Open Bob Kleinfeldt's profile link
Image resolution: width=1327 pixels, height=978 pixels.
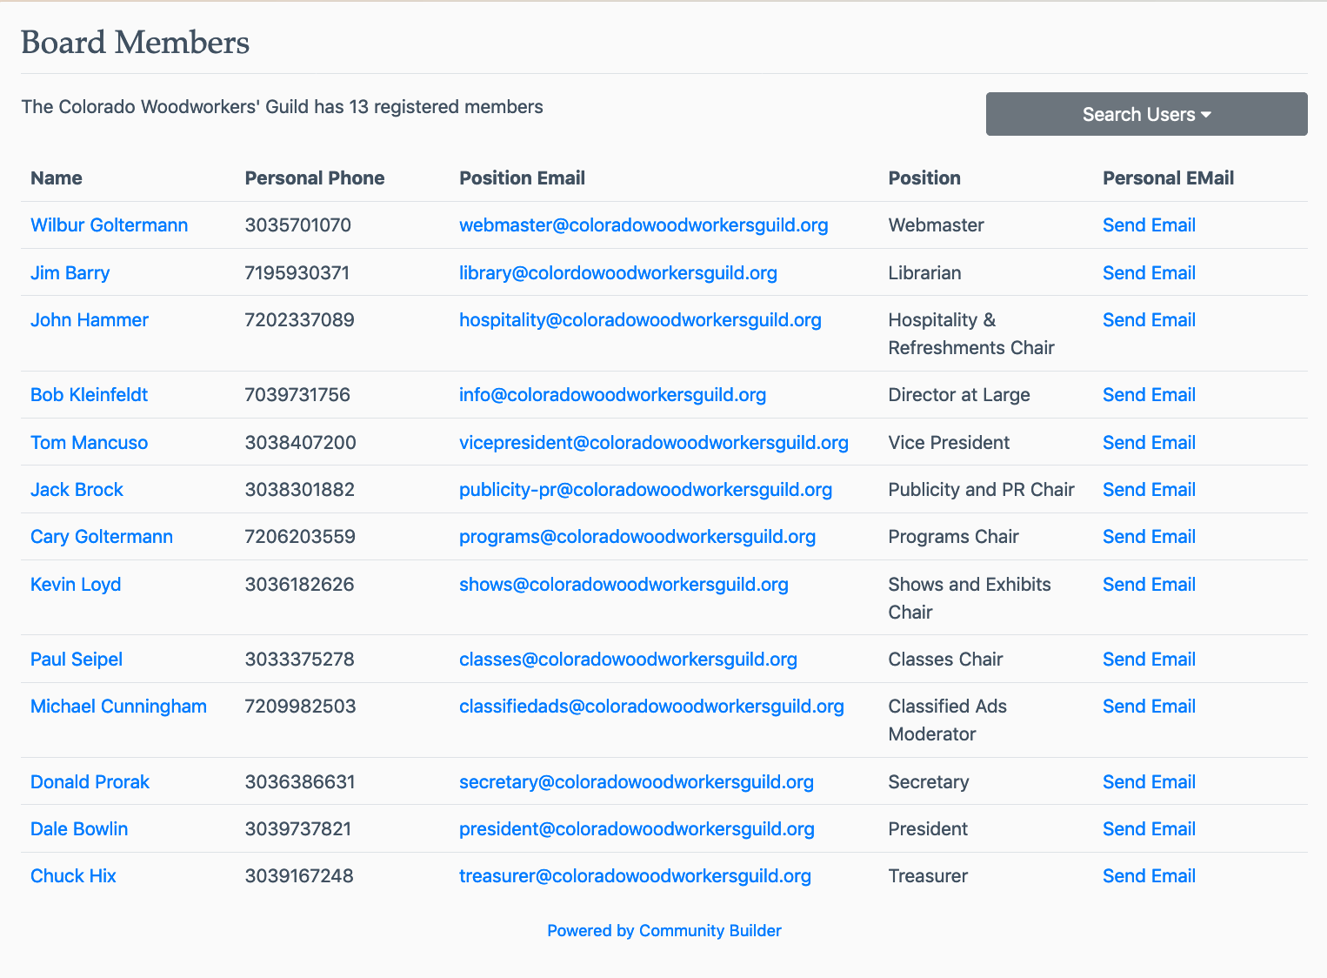pos(89,395)
